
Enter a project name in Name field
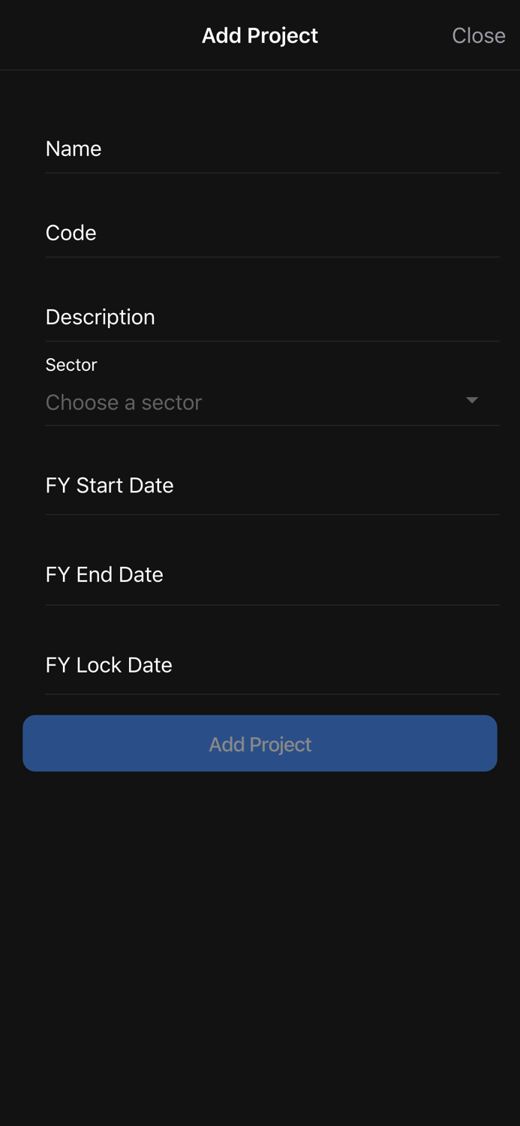click(272, 149)
